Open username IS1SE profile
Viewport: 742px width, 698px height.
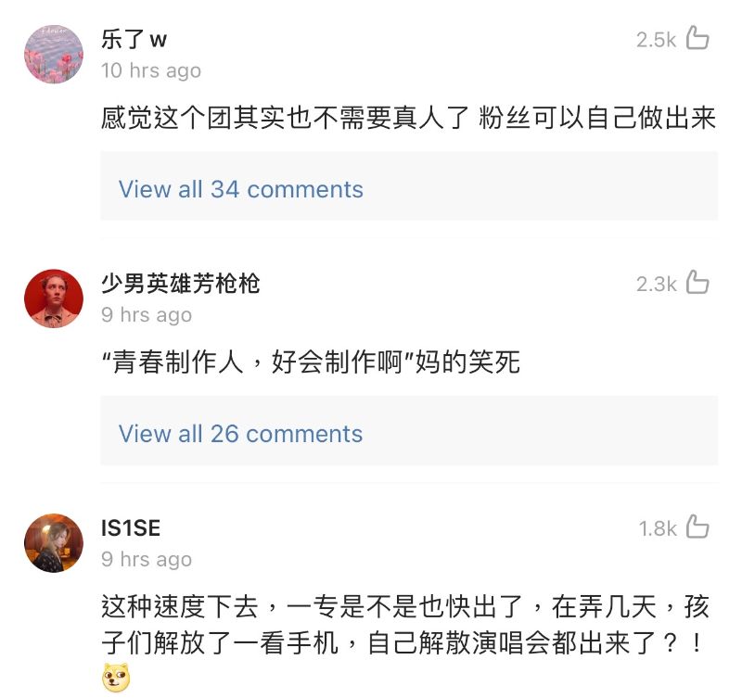(x=131, y=528)
